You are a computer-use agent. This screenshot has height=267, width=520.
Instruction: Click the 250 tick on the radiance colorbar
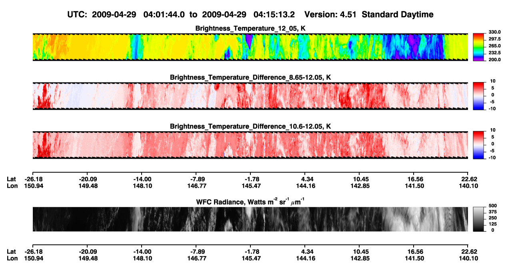tap(493, 218)
